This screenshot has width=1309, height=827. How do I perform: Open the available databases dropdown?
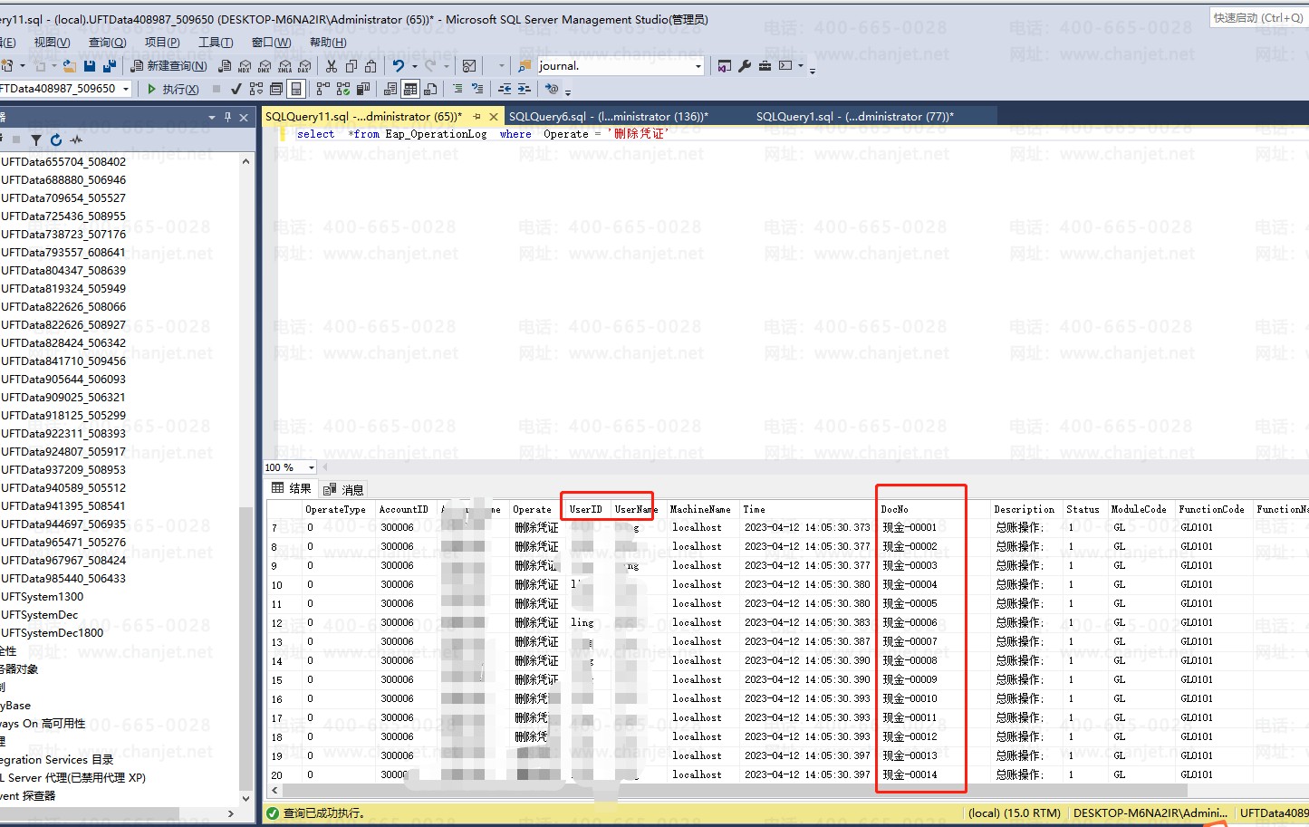[x=126, y=89]
